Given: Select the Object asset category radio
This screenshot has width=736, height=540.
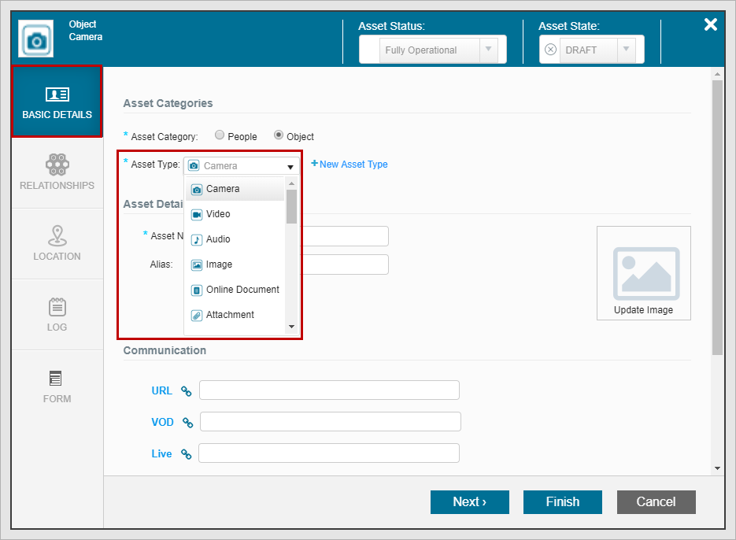Looking at the screenshot, I should pos(279,135).
